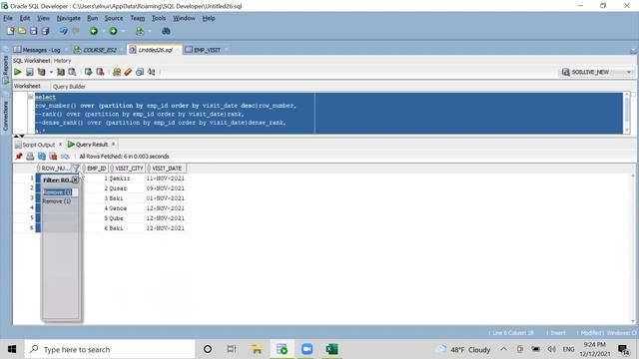Open the Source menu
Image resolution: width=639 pixels, height=359 pixels.
(x=114, y=18)
